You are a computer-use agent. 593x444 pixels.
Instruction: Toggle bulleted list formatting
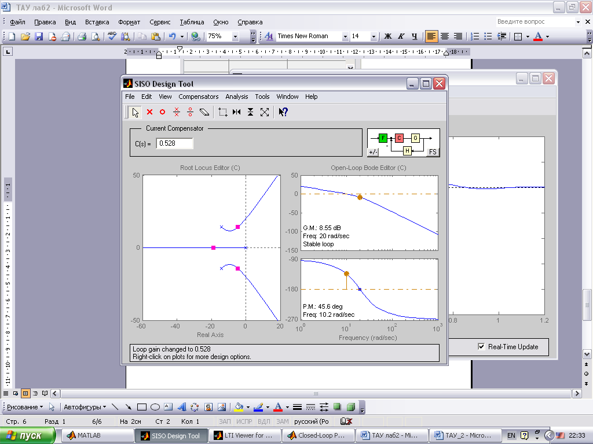tap(488, 36)
